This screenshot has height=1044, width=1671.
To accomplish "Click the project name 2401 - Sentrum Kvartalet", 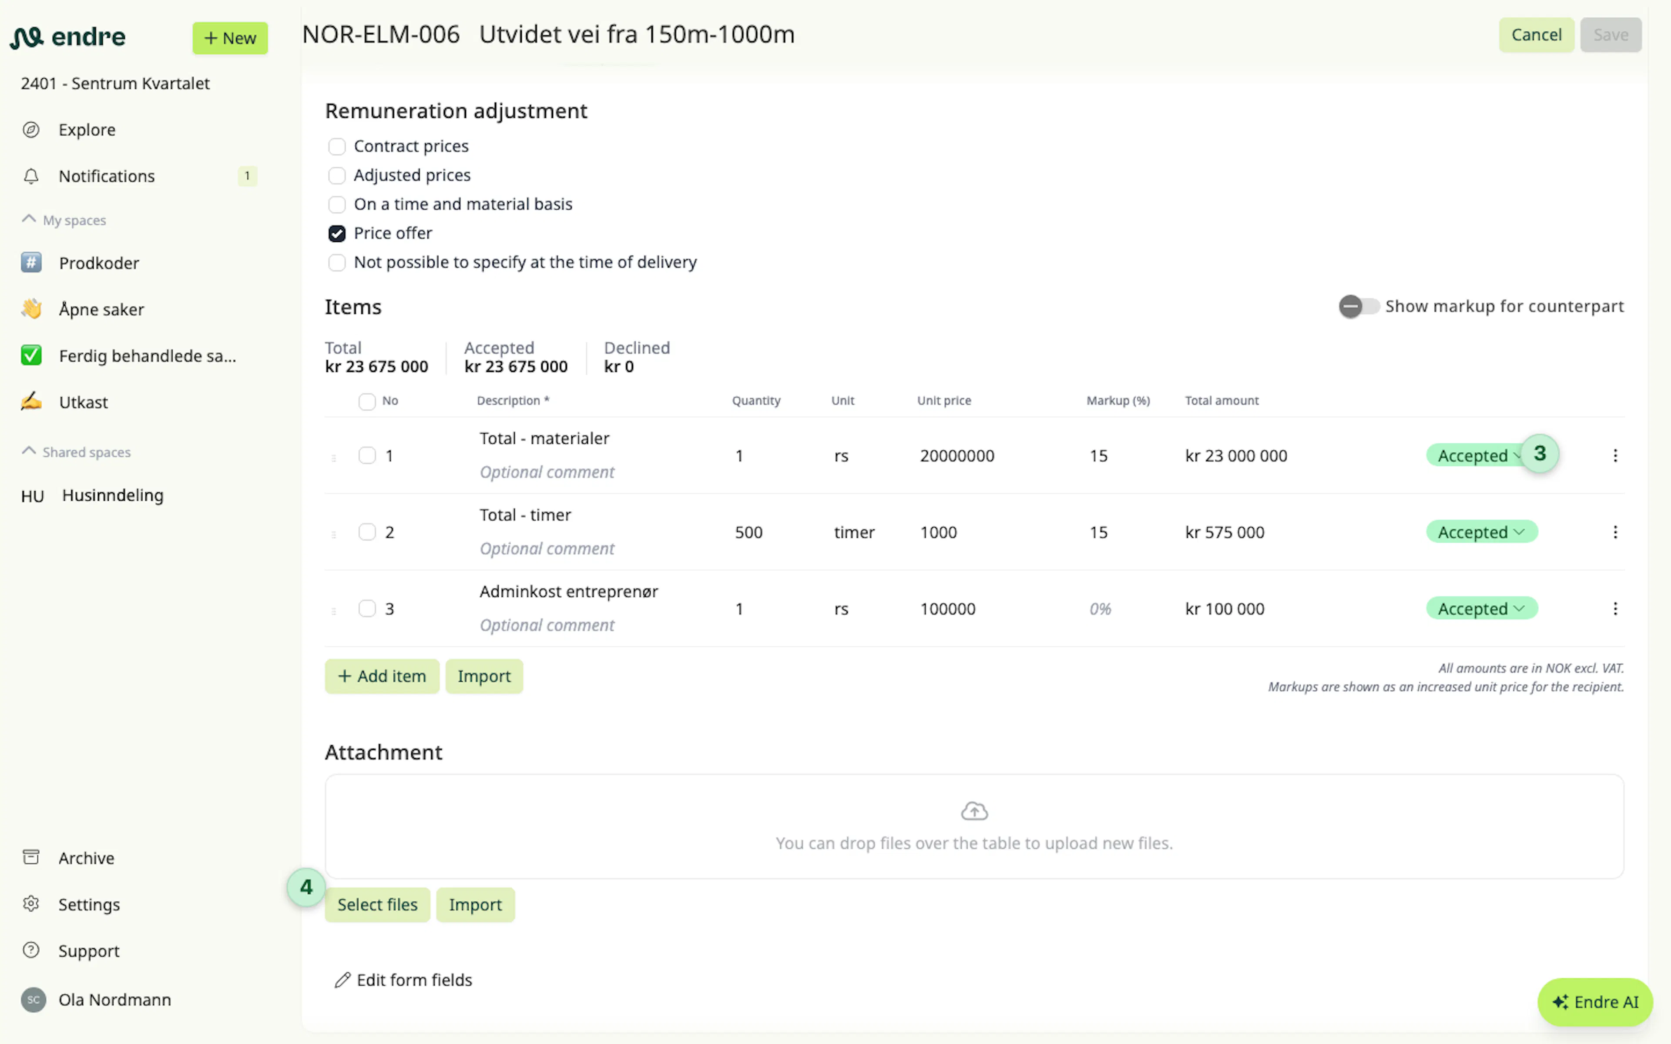I will [115, 84].
